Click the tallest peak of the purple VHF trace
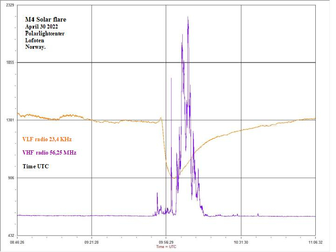This screenshot has width=336, height=252. click(x=188, y=17)
